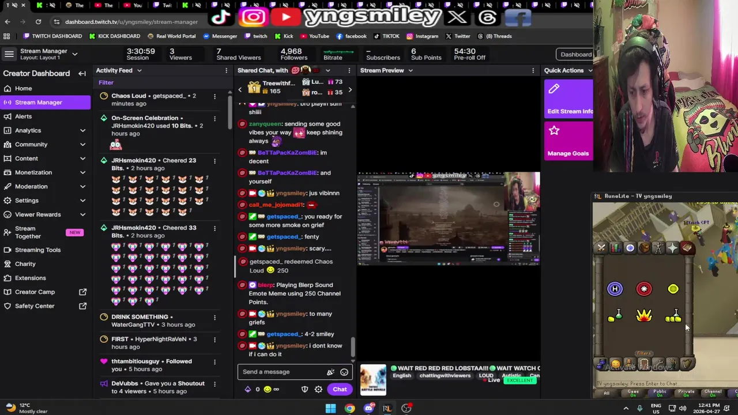This screenshot has width=738, height=415.
Task: Open the Activity Feed title dropdown
Action: pyautogui.click(x=139, y=70)
